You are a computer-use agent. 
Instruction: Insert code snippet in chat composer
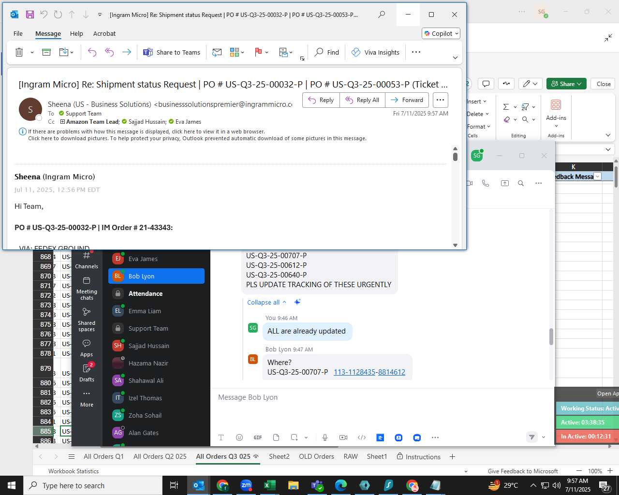click(x=362, y=437)
